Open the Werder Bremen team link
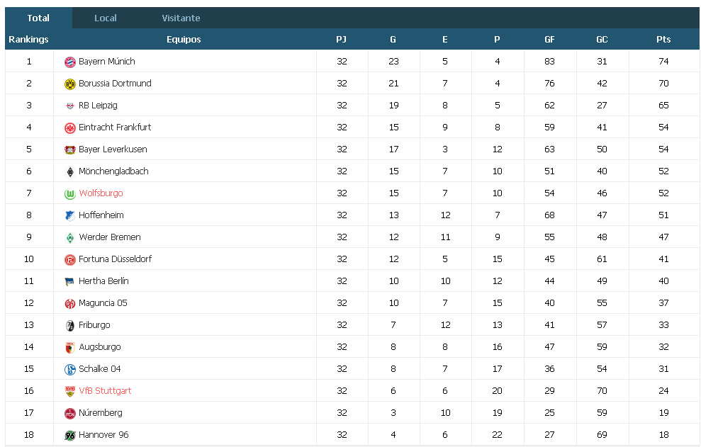The width and height of the screenshot is (701, 447). (110, 237)
